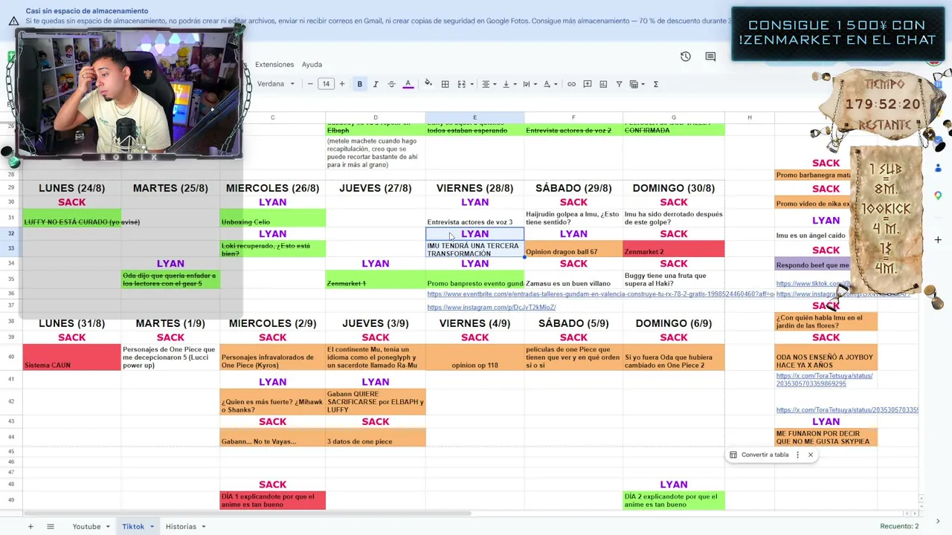Open the Youtube tab dropdown arrow
This screenshot has height=535, width=952.
point(108,527)
